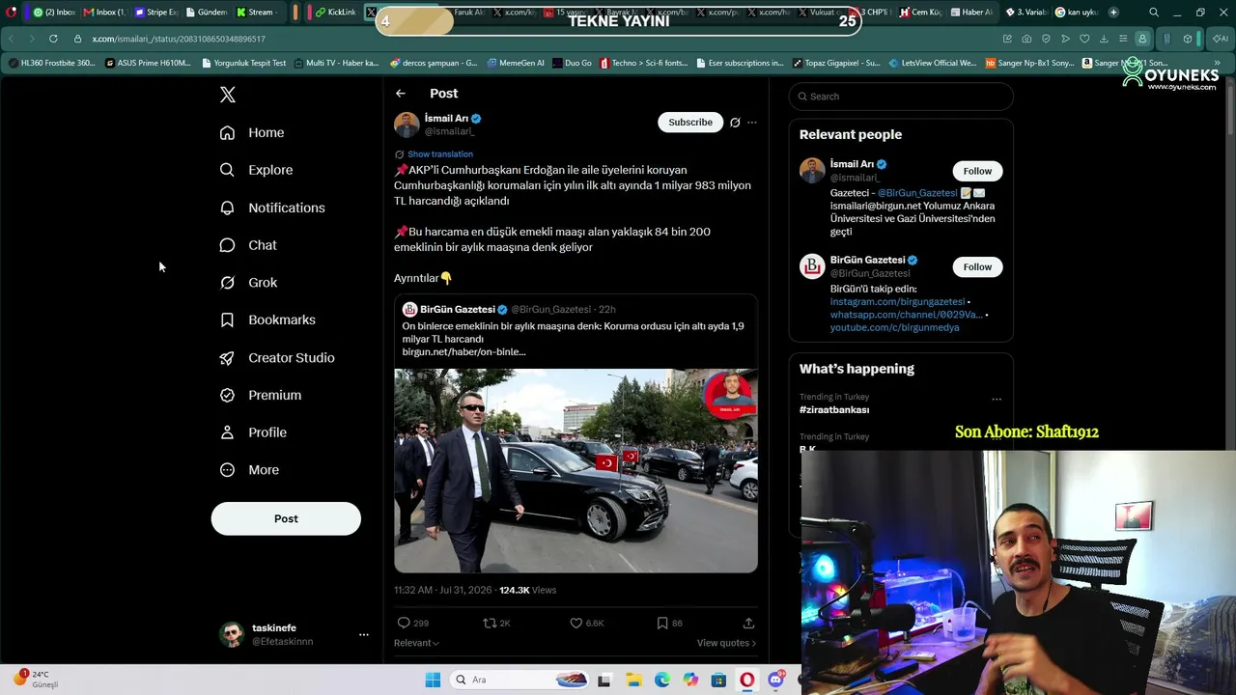Screen dimensions: 1236x695
Task: Open Home in the X sidebar
Action: (252, 132)
